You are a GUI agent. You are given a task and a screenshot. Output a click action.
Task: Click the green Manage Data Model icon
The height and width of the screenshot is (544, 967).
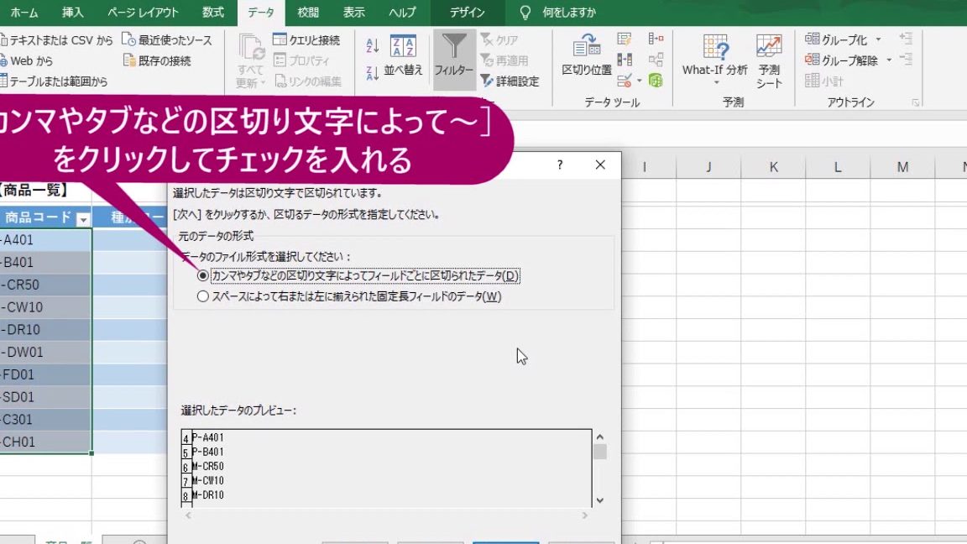[x=656, y=81]
